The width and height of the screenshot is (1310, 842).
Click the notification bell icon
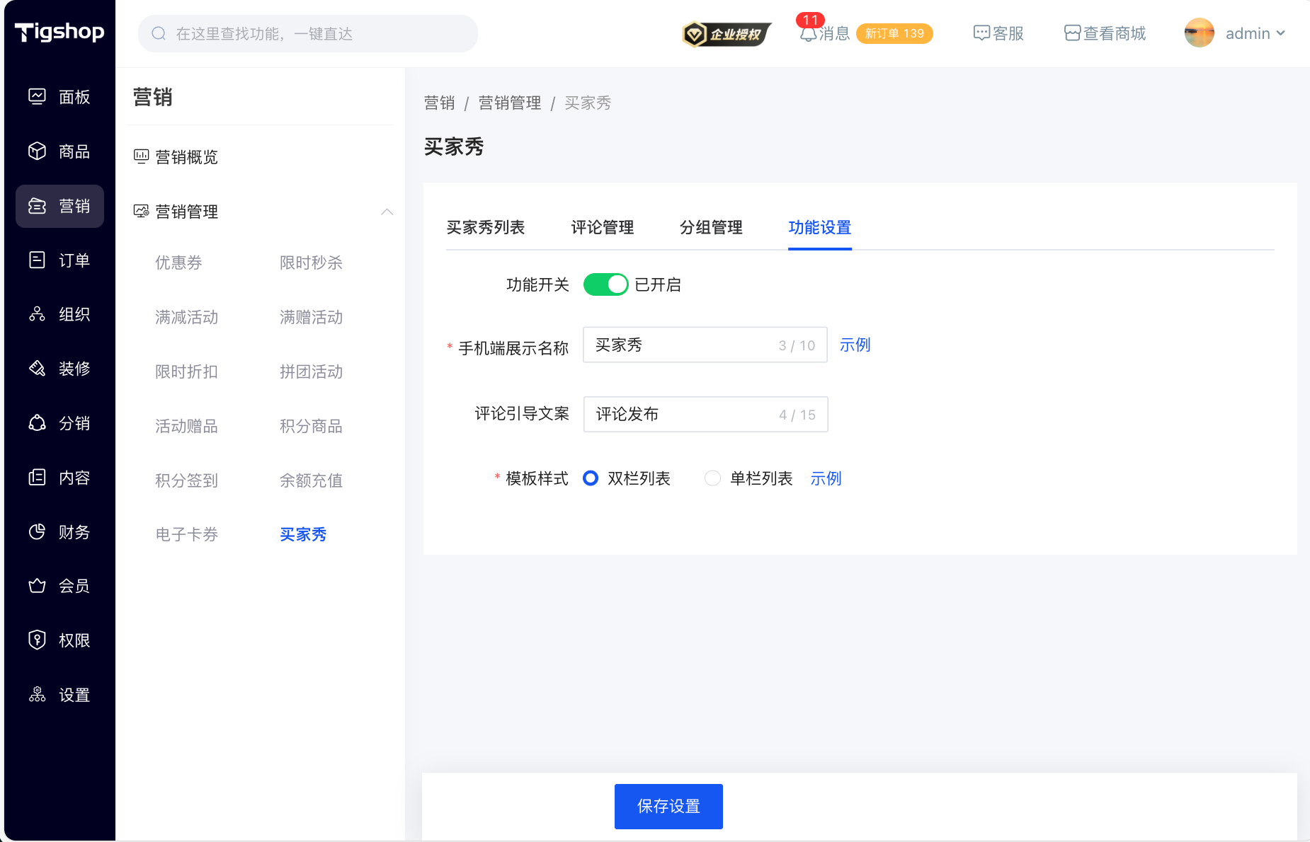click(x=808, y=34)
